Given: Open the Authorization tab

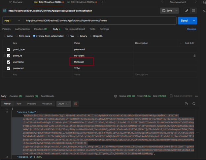Looking at the screenshot, I should [x=22, y=29].
